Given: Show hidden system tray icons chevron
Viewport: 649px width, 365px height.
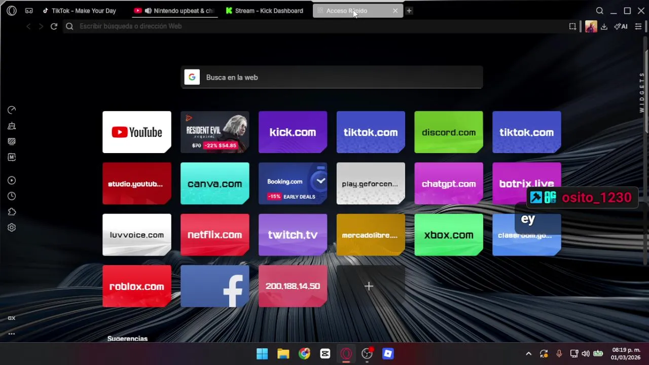Looking at the screenshot, I should [x=528, y=354].
